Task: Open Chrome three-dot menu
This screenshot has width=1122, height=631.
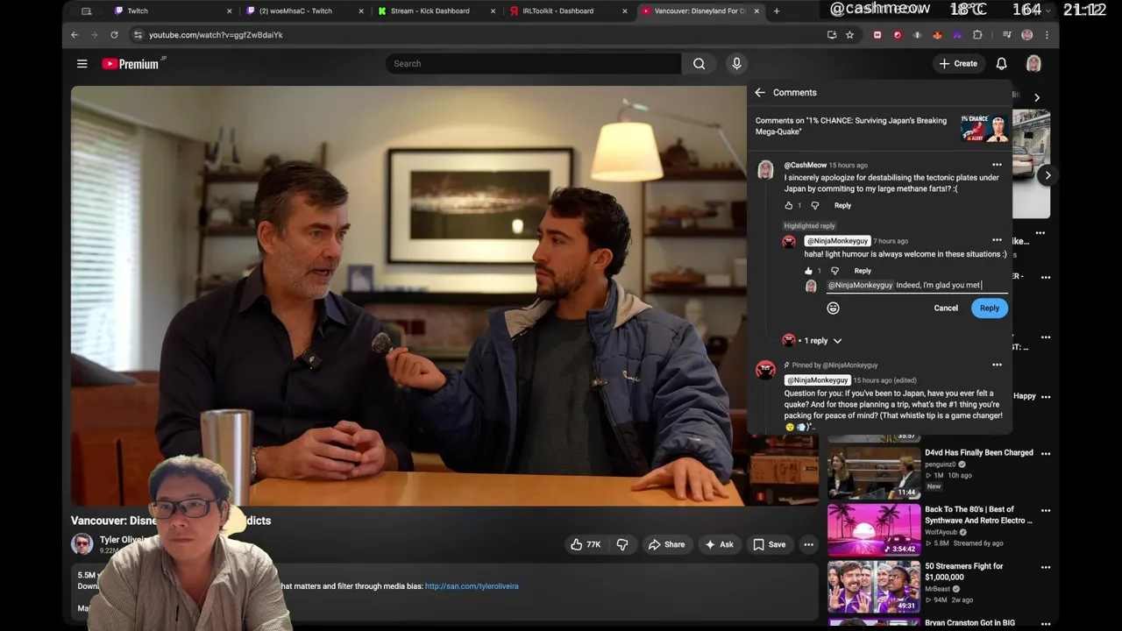Action: (1047, 35)
